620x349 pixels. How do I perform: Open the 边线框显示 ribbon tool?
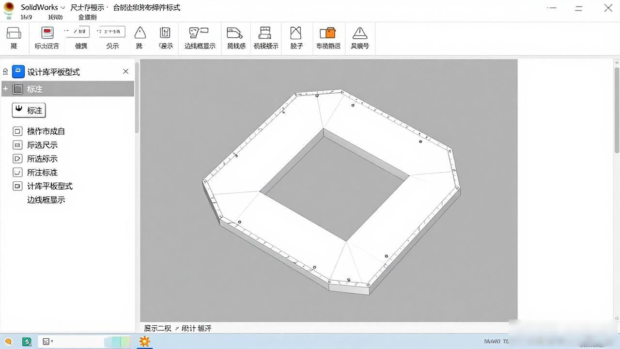coord(200,38)
